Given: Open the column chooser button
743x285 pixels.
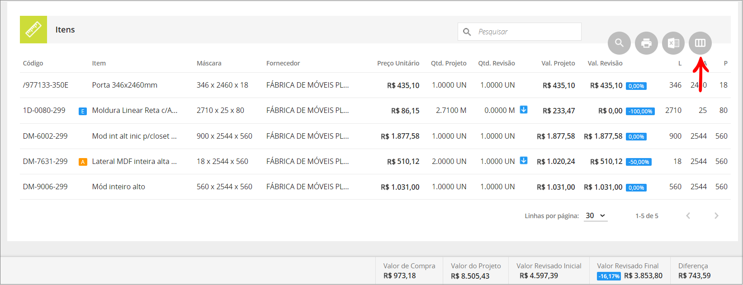Looking at the screenshot, I should [700, 43].
